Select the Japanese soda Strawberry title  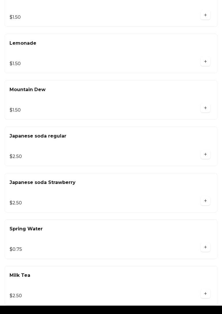pos(42,183)
